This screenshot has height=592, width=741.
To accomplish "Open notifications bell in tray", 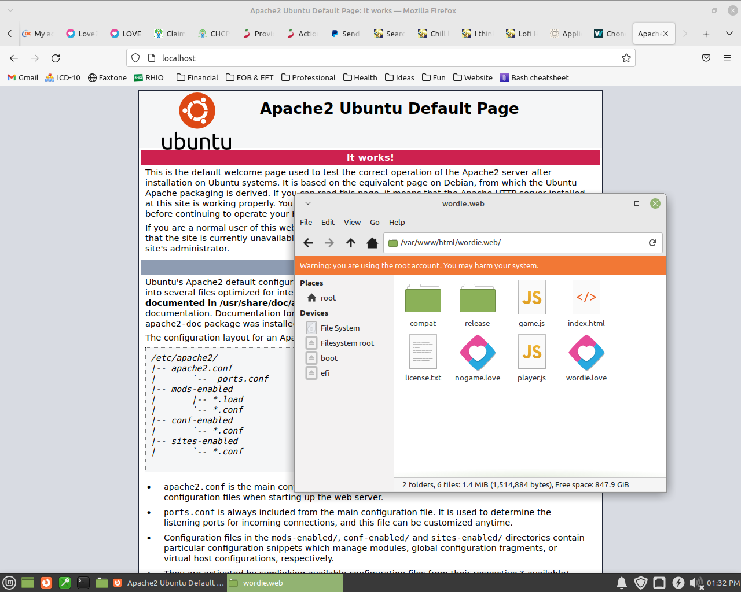I will click(x=622, y=583).
